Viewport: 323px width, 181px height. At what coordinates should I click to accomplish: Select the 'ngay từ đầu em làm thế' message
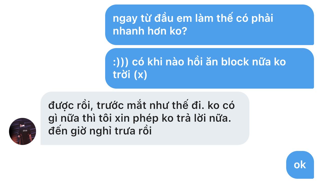point(210,25)
